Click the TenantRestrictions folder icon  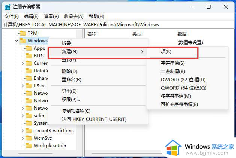[29, 131]
